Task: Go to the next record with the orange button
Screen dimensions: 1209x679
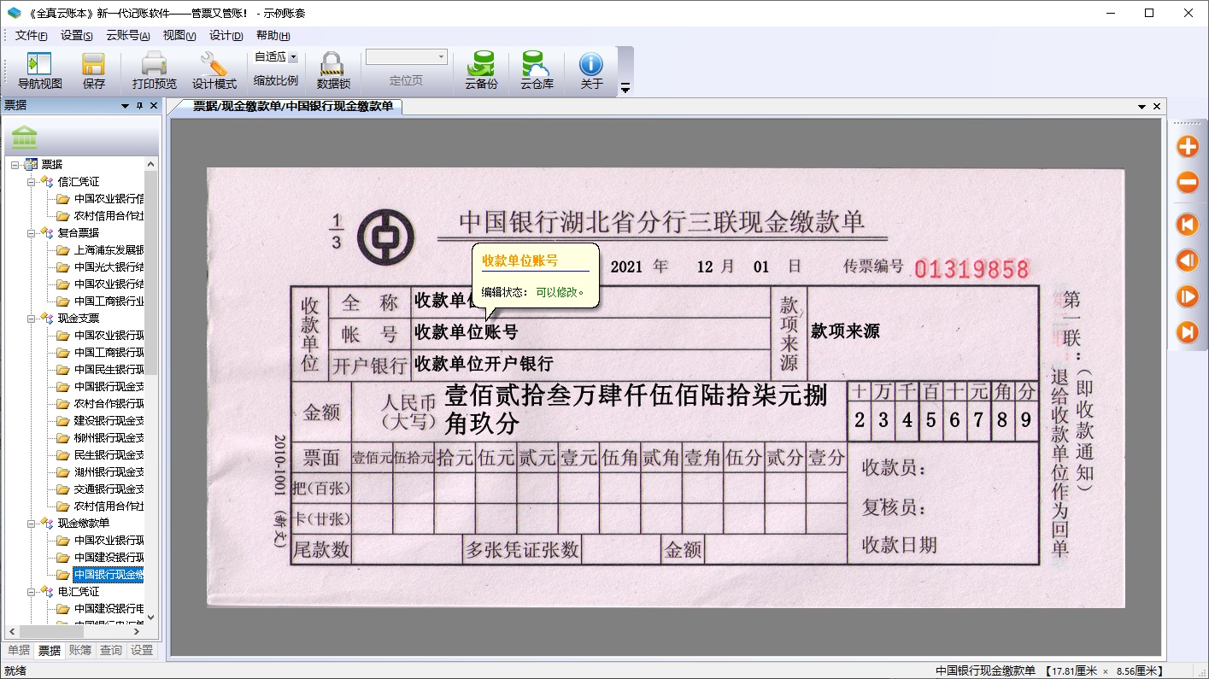Action: click(x=1188, y=296)
